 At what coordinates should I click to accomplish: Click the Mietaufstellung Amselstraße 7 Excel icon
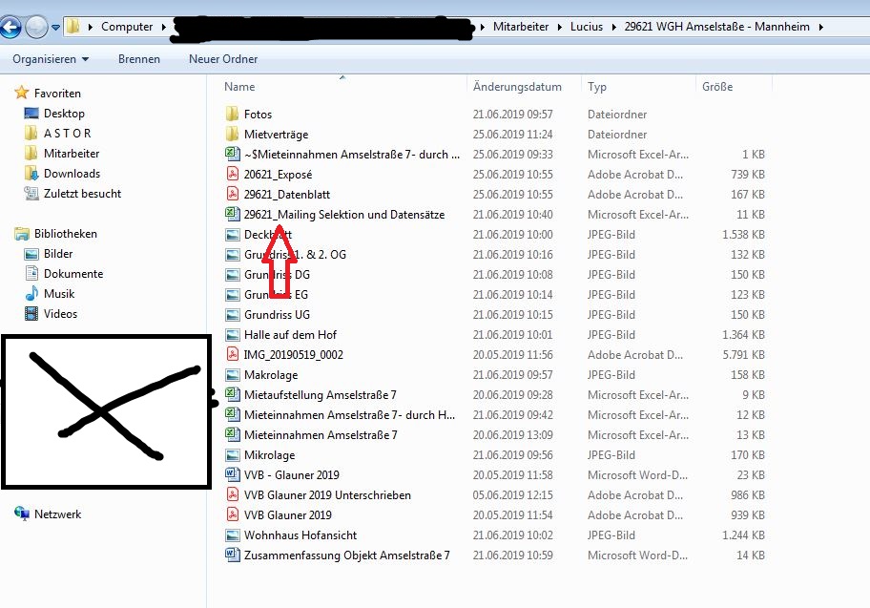click(x=232, y=395)
